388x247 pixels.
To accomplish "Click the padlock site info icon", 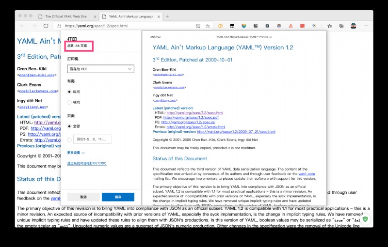I will point(59,26).
